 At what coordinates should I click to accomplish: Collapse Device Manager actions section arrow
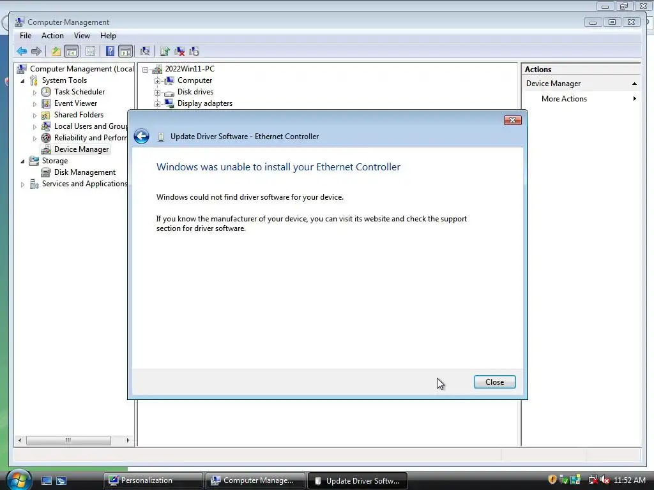point(634,84)
